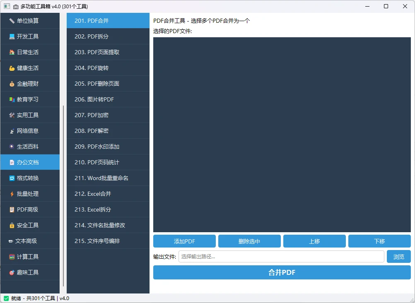Maximize the 多功能工具箱 window
415x303 pixels.
(386, 6)
